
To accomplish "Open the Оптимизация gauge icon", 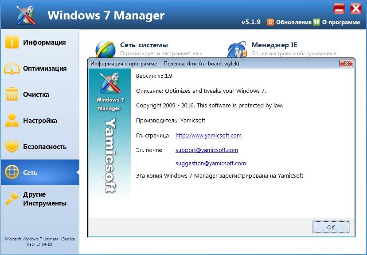I will [x=12, y=69].
